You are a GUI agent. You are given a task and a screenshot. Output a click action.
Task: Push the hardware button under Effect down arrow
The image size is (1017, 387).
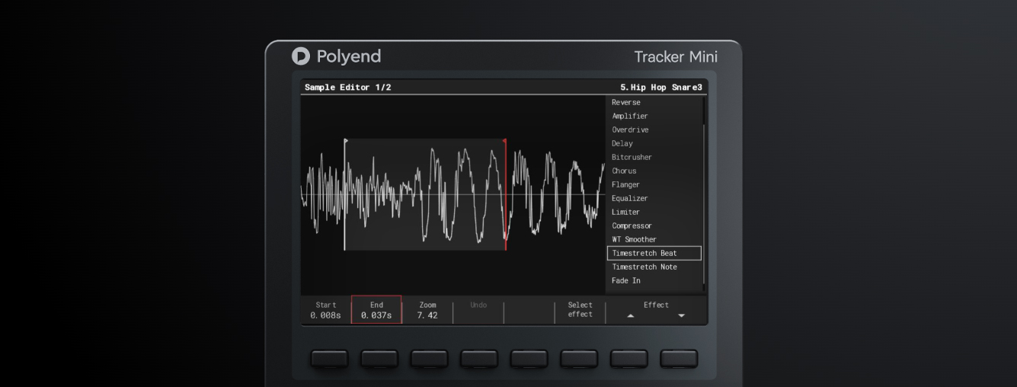click(679, 358)
